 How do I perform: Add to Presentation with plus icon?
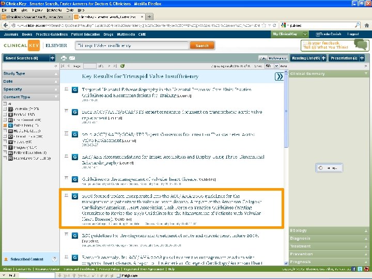[362, 58]
